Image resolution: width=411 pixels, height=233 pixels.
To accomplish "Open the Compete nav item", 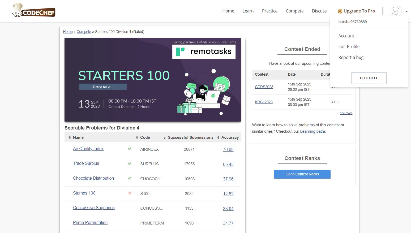I will 294,11.
